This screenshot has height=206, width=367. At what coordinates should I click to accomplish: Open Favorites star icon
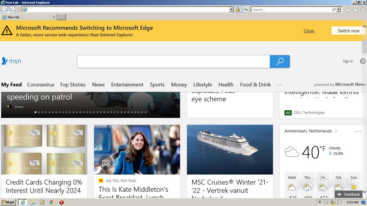355,10
